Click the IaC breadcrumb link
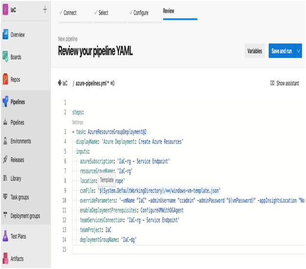 click(x=65, y=83)
